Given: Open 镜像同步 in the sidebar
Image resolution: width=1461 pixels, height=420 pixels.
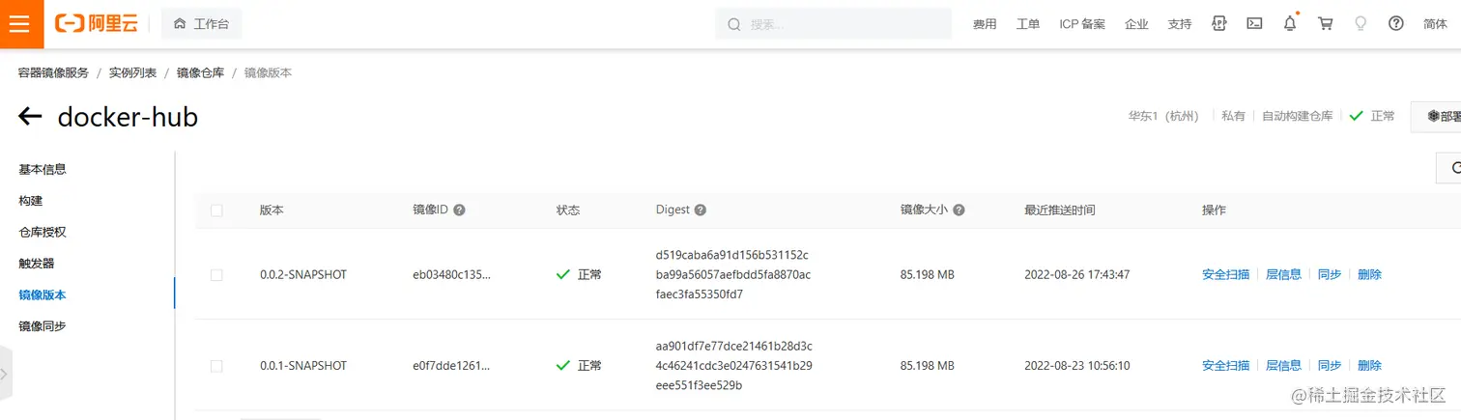Looking at the screenshot, I should tap(43, 326).
